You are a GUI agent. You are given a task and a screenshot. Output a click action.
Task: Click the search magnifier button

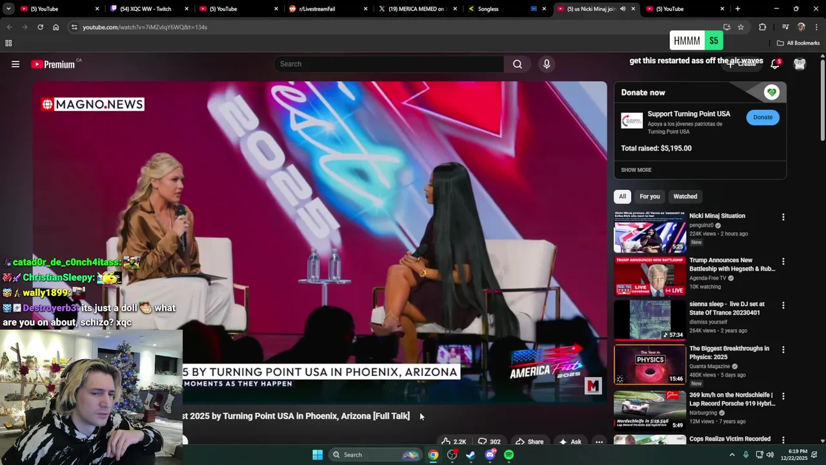coord(518,64)
